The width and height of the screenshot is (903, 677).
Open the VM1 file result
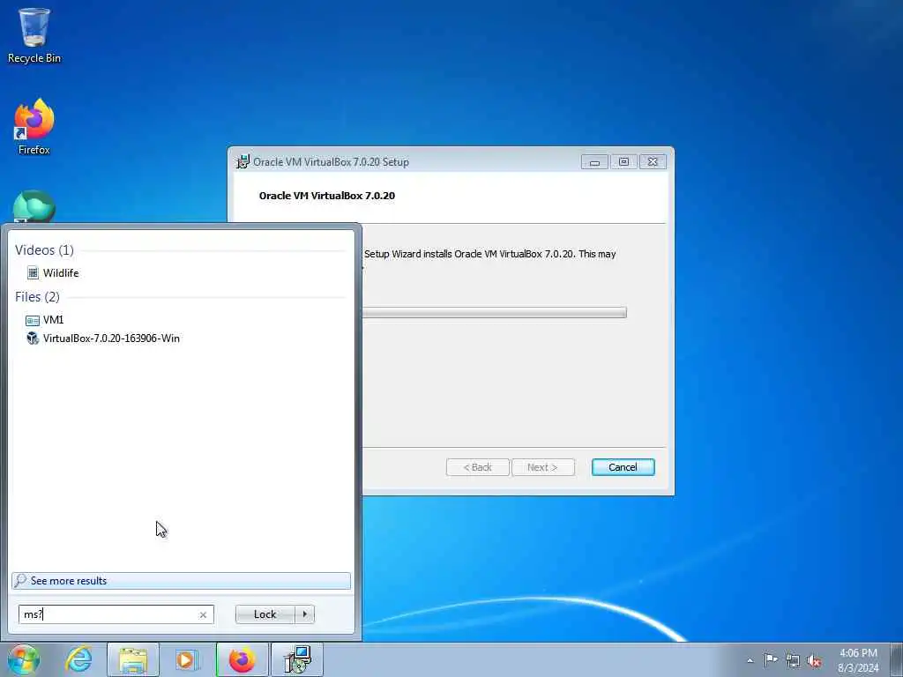53,319
